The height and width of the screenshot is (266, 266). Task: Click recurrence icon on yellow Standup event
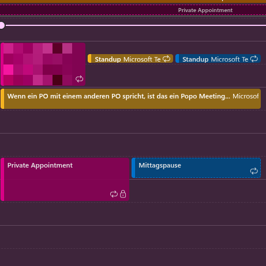[166, 59]
